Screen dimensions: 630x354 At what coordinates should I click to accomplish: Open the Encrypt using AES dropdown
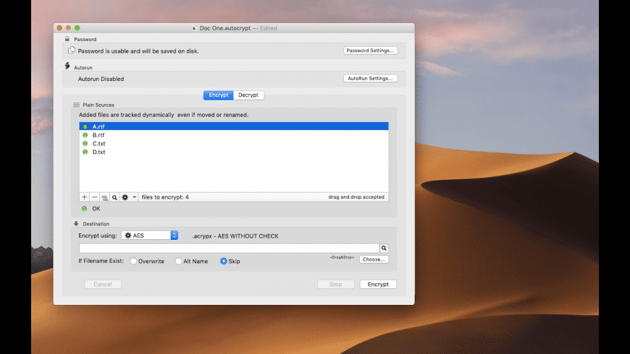pyautogui.click(x=149, y=236)
